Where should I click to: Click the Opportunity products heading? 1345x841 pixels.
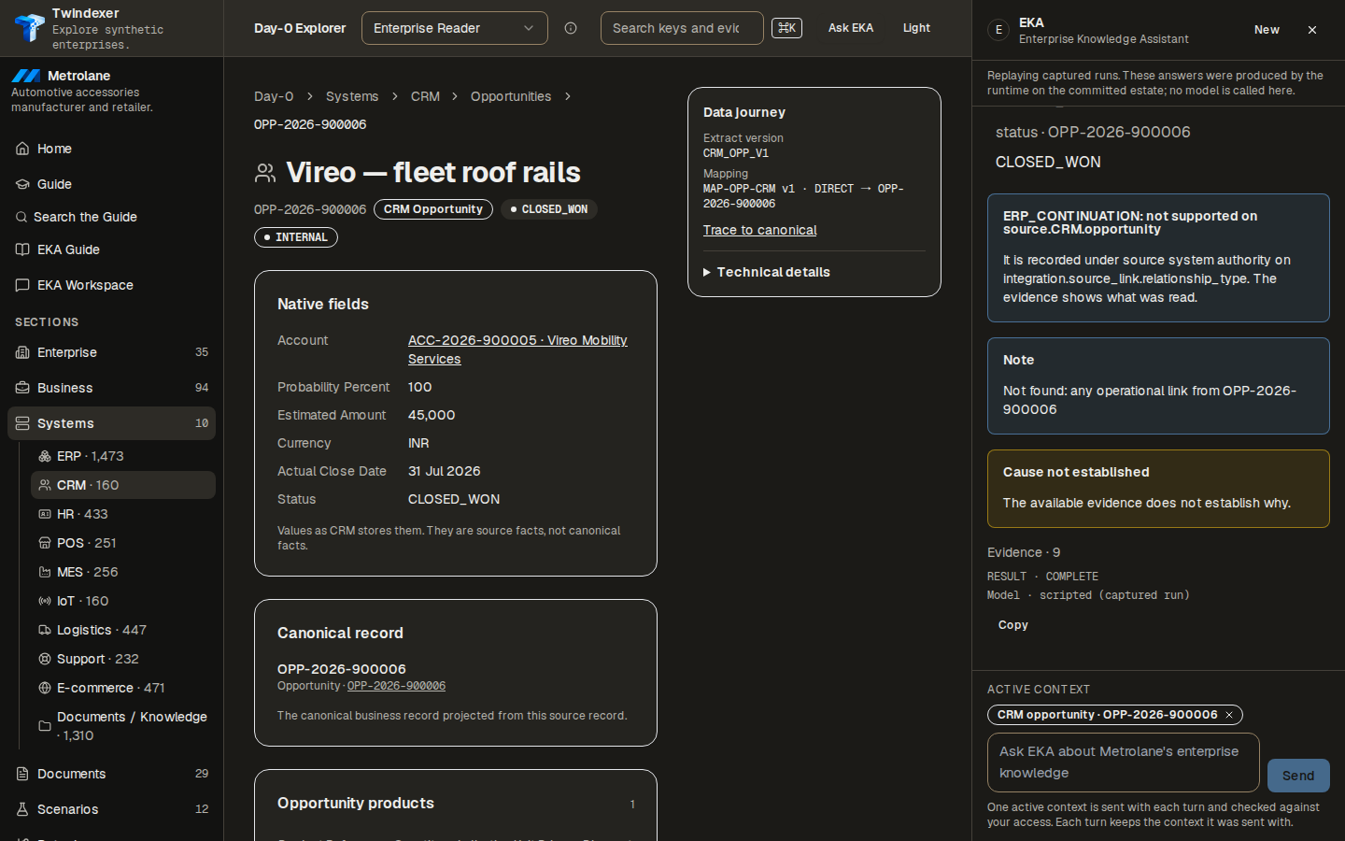pyautogui.click(x=356, y=804)
